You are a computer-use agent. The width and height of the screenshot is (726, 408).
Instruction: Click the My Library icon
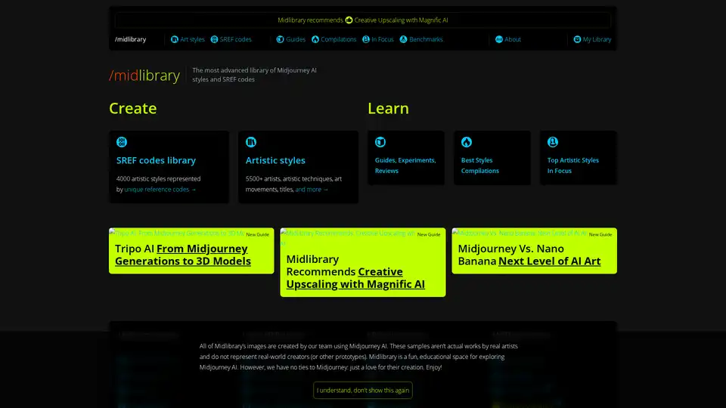click(577, 39)
